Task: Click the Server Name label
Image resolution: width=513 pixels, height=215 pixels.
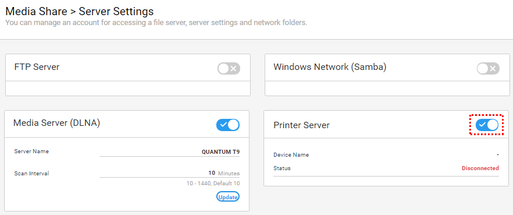Action: click(x=31, y=151)
